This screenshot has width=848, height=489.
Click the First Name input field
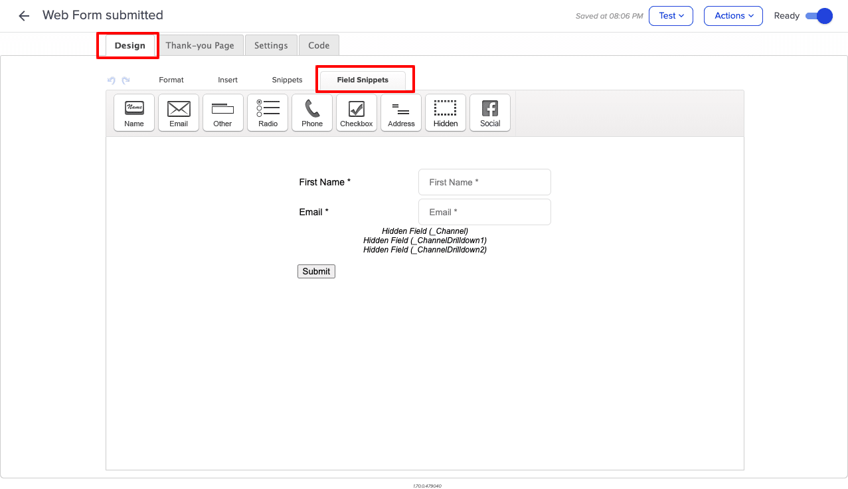pos(484,182)
